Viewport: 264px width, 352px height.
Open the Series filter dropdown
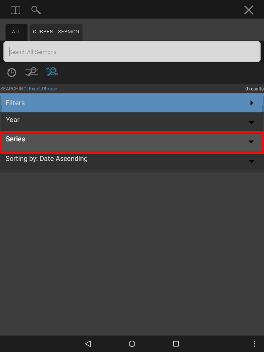pyautogui.click(x=132, y=142)
